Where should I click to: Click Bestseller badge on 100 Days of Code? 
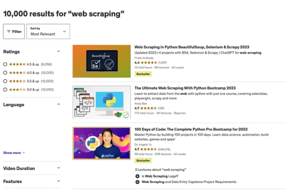click(143, 161)
